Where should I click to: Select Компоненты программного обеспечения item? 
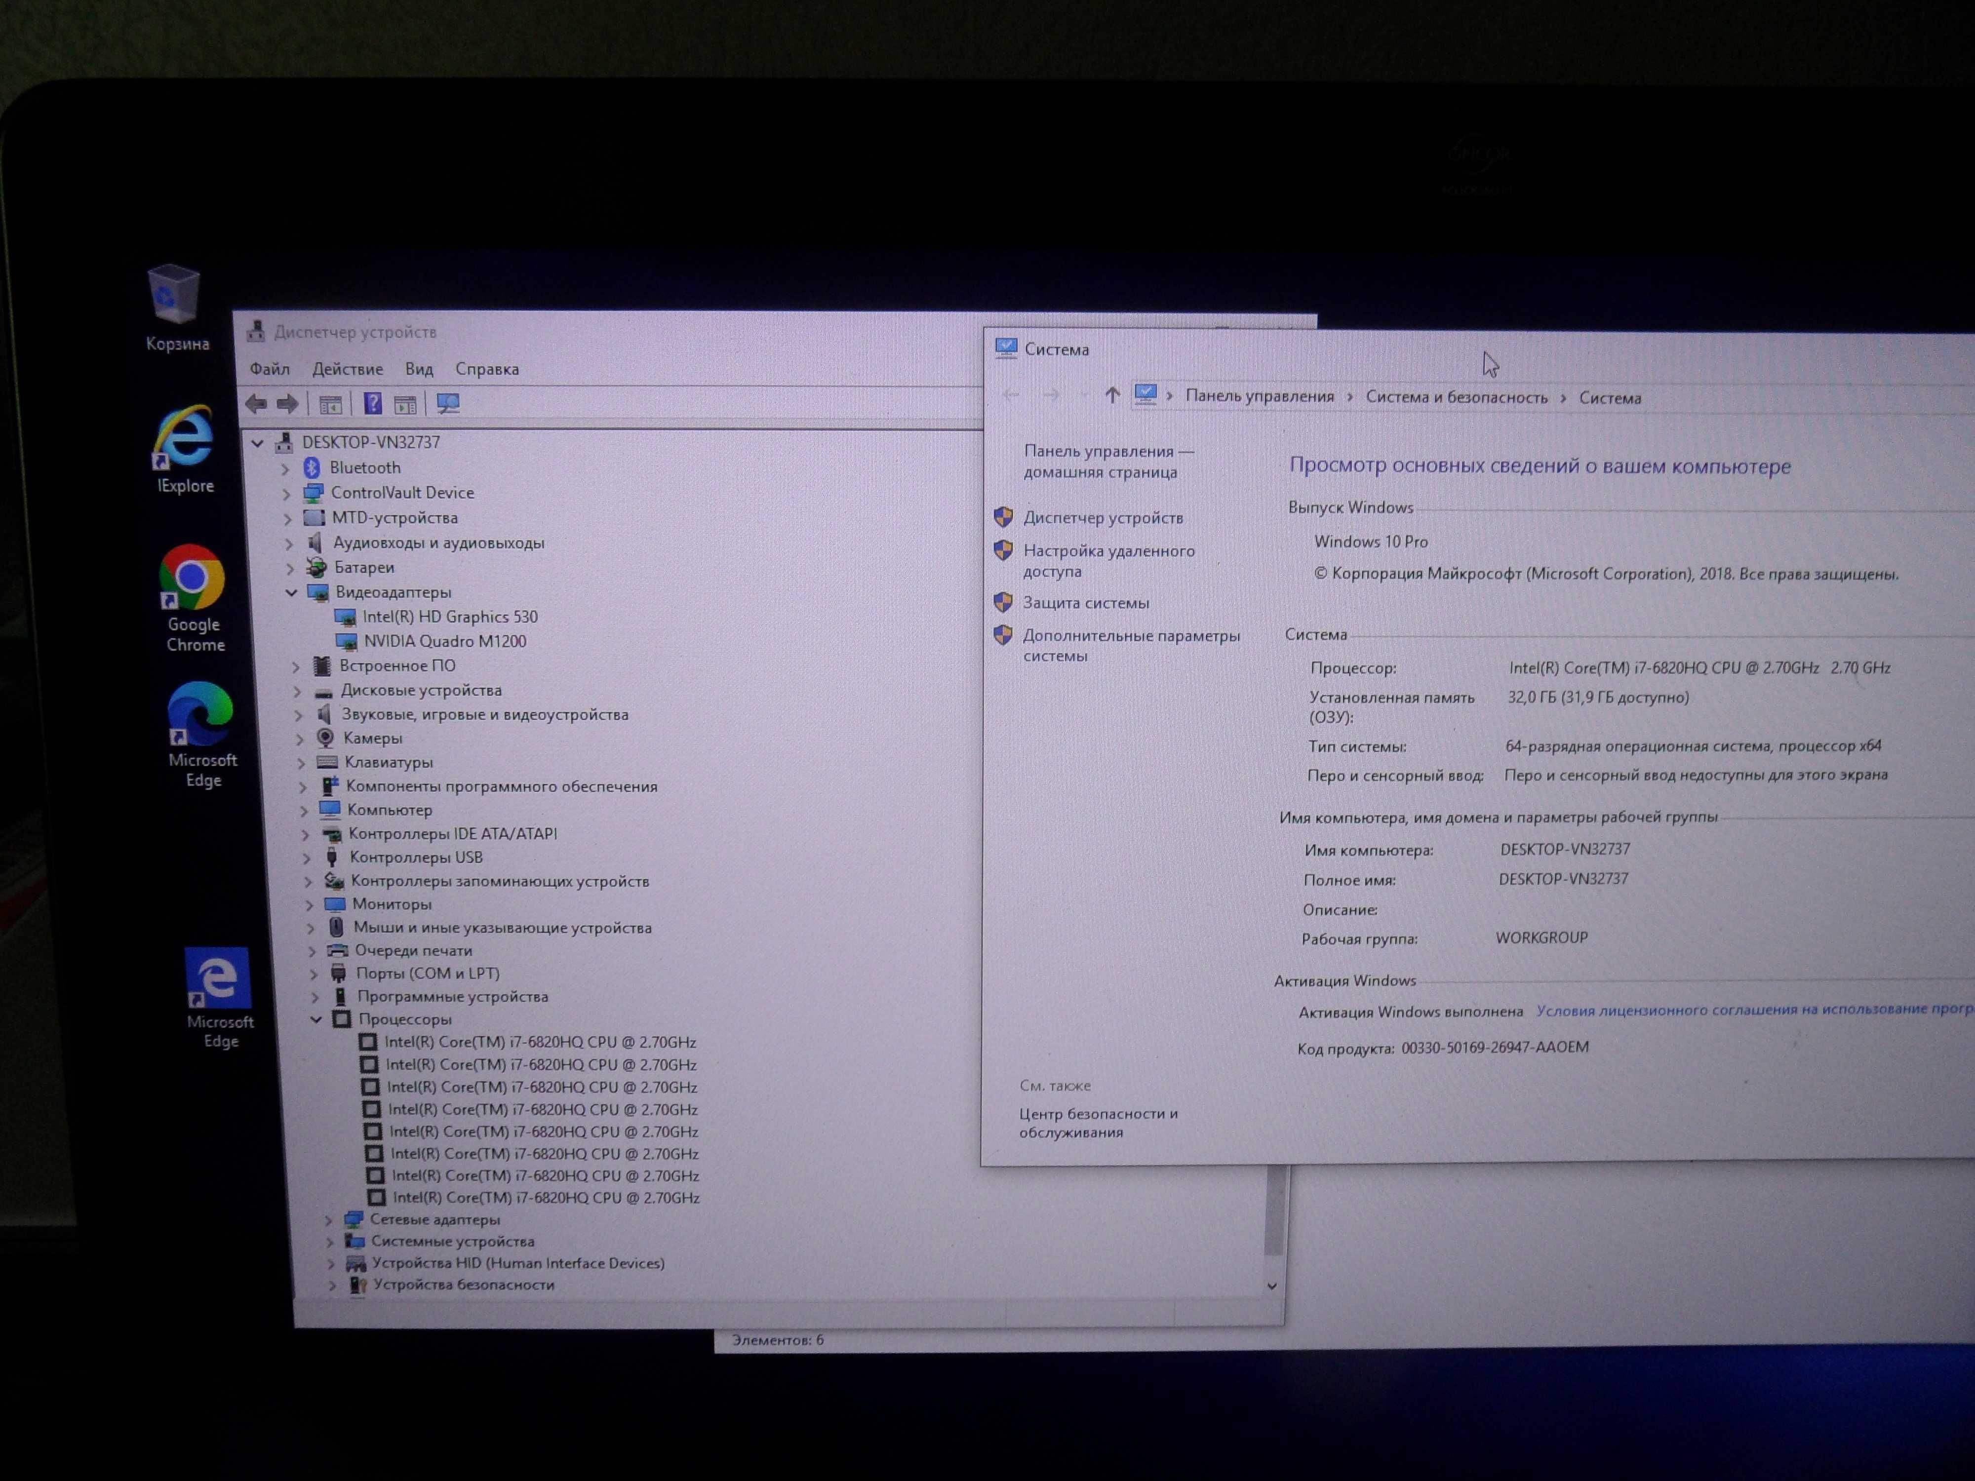[x=501, y=786]
